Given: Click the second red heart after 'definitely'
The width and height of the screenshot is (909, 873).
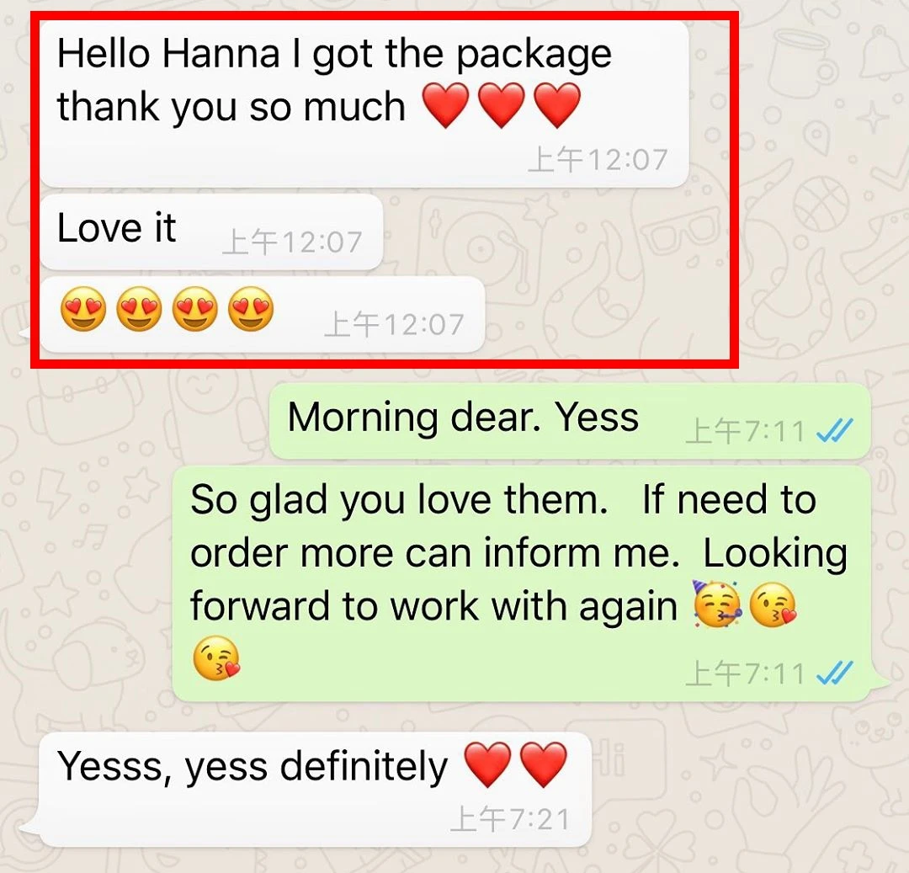Looking at the screenshot, I should pyautogui.click(x=543, y=764).
